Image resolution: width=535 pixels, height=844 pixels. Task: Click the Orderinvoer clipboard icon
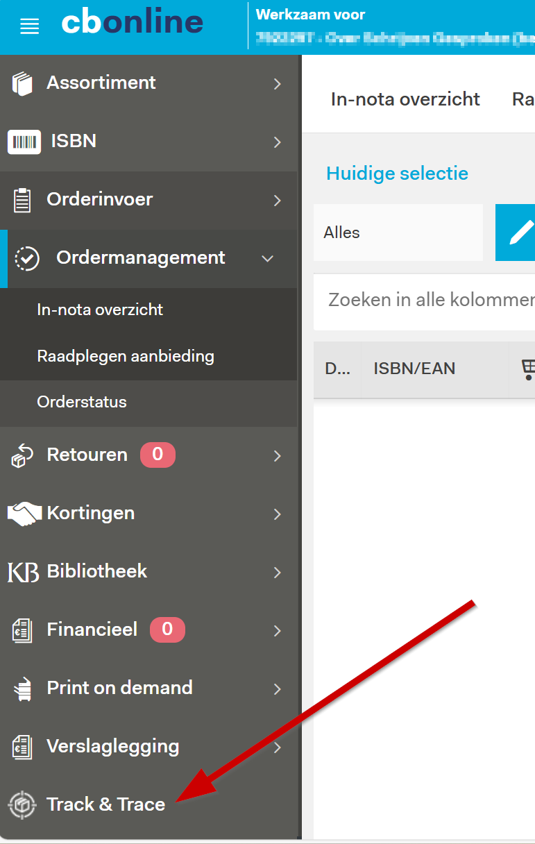click(22, 200)
